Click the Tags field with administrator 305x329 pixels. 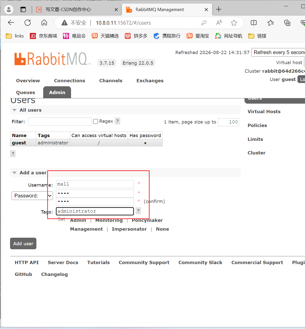[95, 211]
